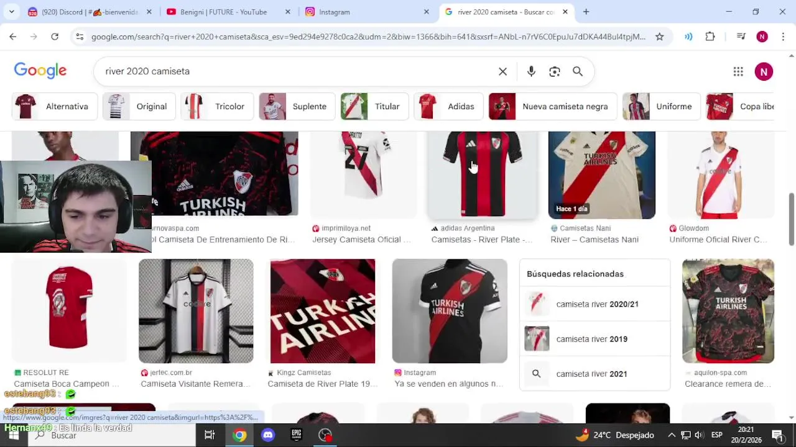Bookmark this page with the star
The height and width of the screenshot is (447, 796).
click(659, 37)
